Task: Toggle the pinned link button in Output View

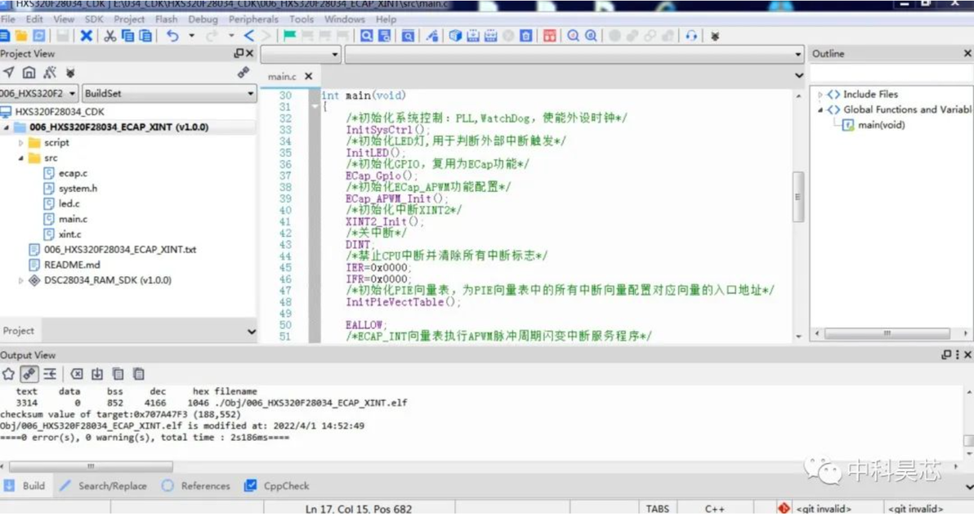Action: click(29, 374)
